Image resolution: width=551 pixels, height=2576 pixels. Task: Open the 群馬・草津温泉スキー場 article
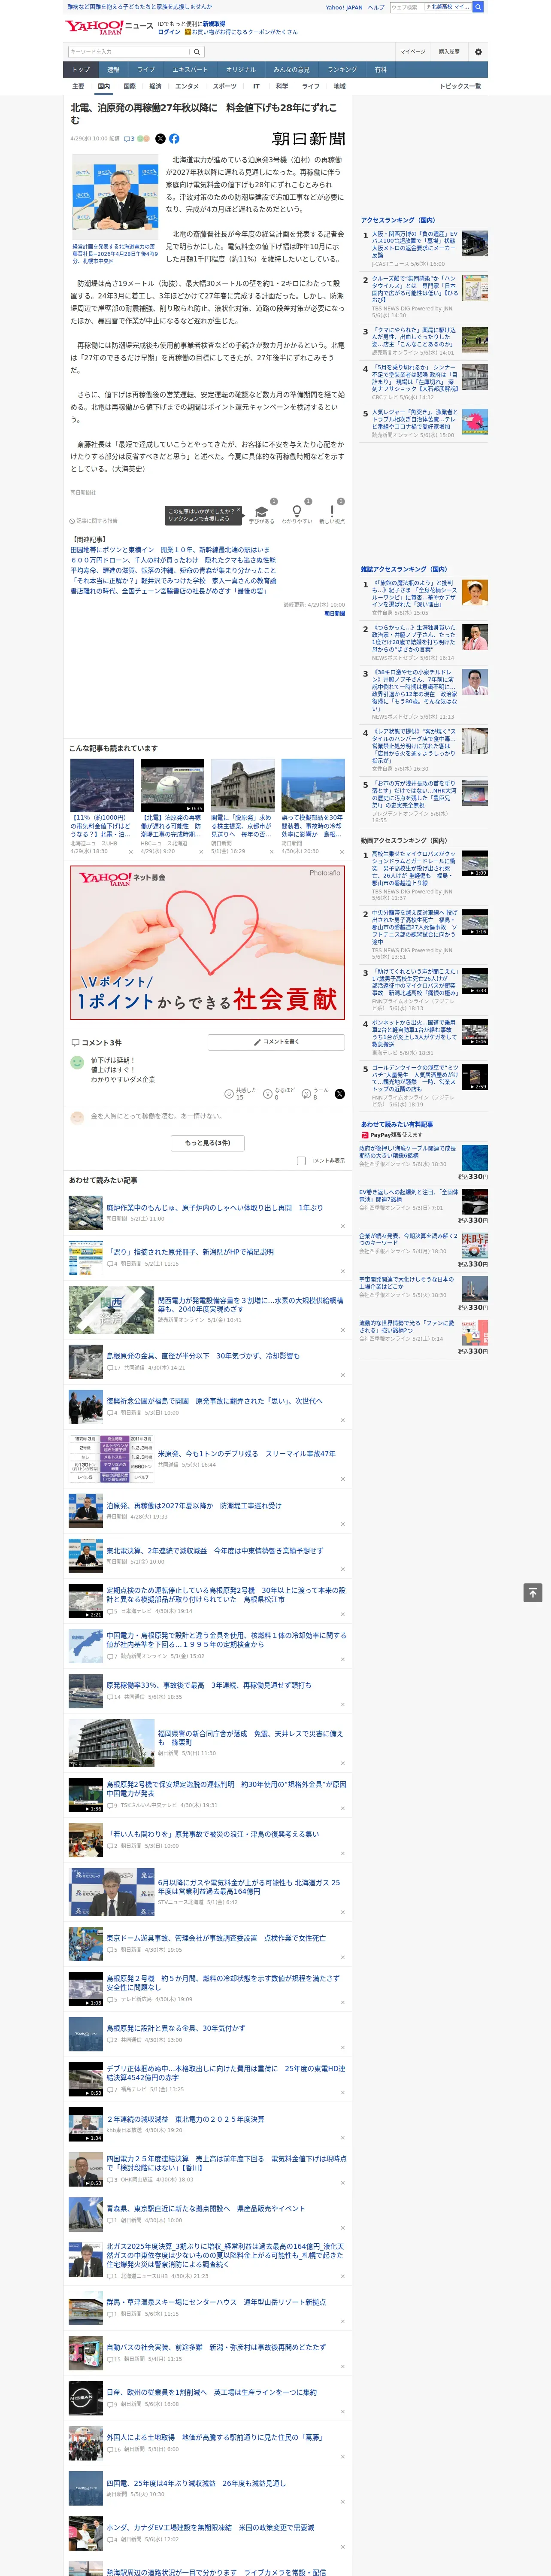click(x=216, y=2302)
